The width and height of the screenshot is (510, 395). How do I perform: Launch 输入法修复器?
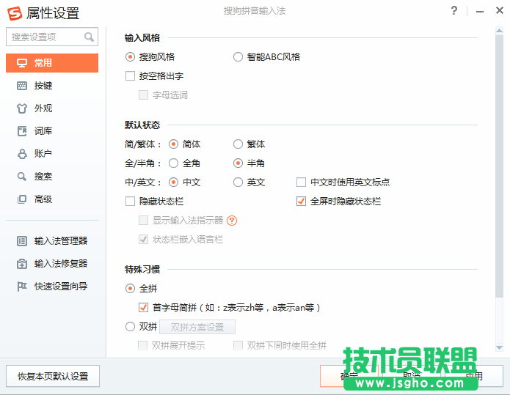point(52,264)
